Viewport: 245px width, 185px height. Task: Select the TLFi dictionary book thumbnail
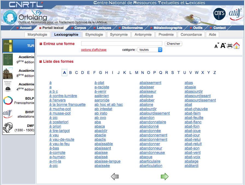point(8,46)
